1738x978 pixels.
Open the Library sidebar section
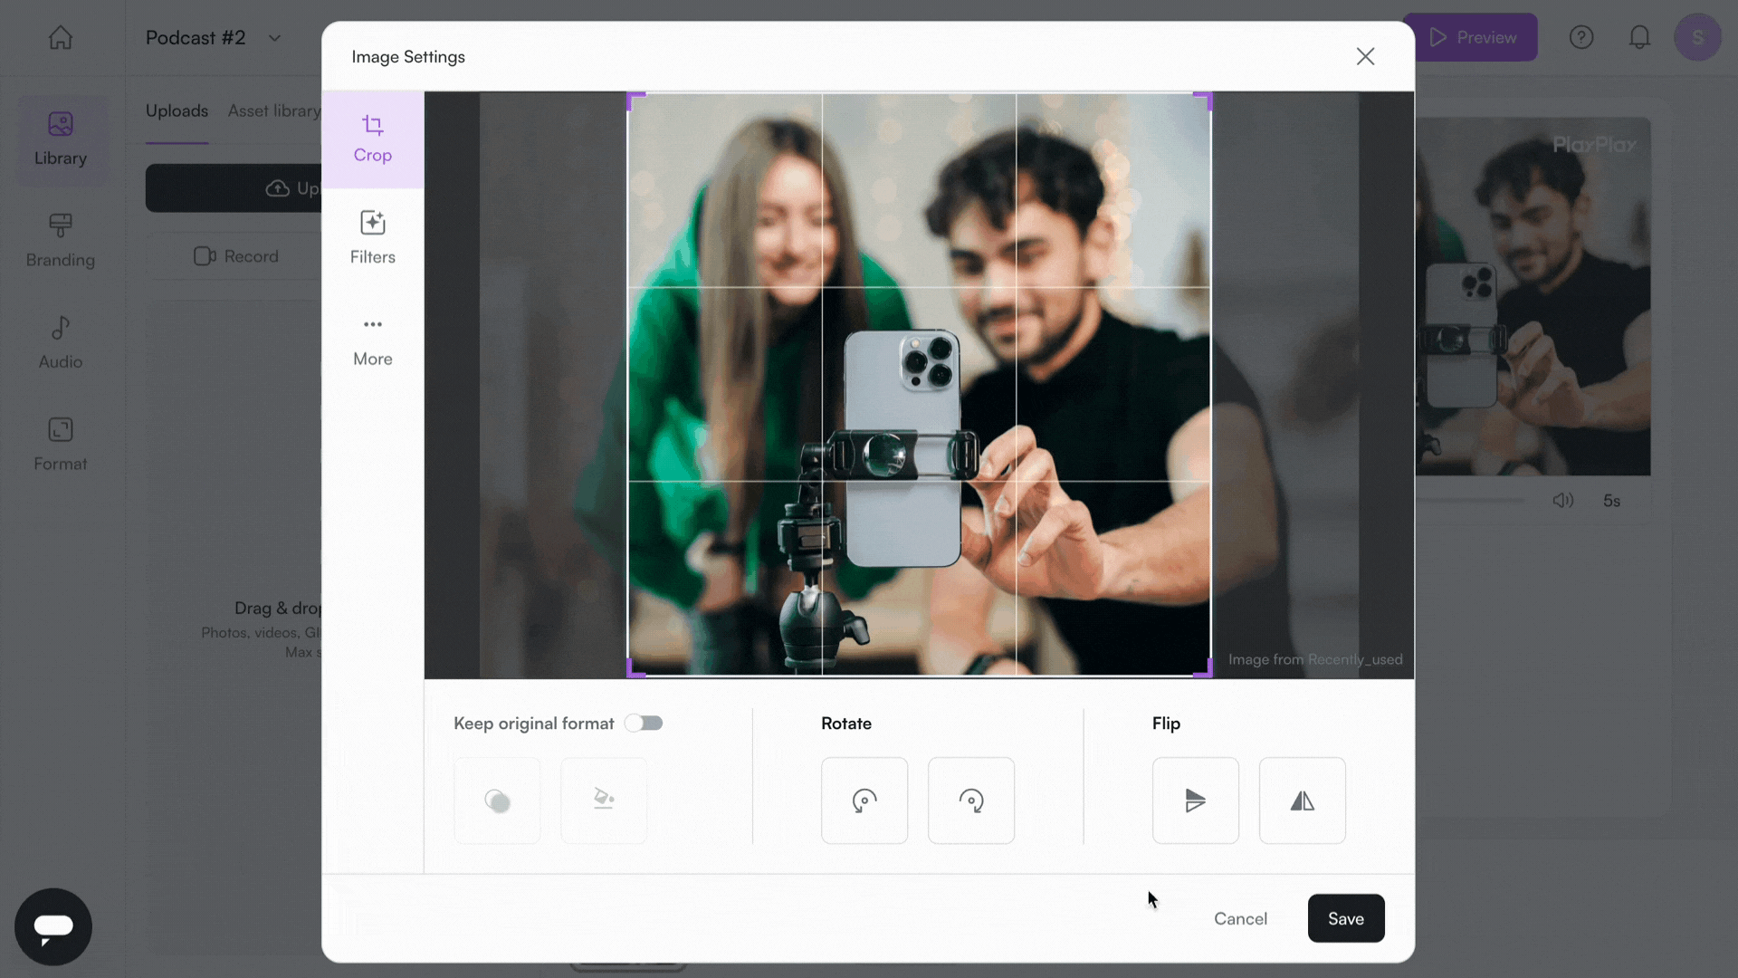coord(61,139)
